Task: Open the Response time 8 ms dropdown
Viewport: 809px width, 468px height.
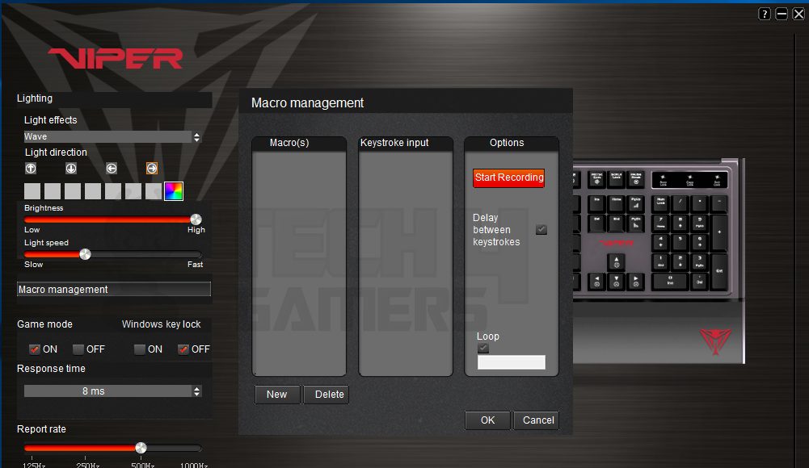Action: (112, 391)
